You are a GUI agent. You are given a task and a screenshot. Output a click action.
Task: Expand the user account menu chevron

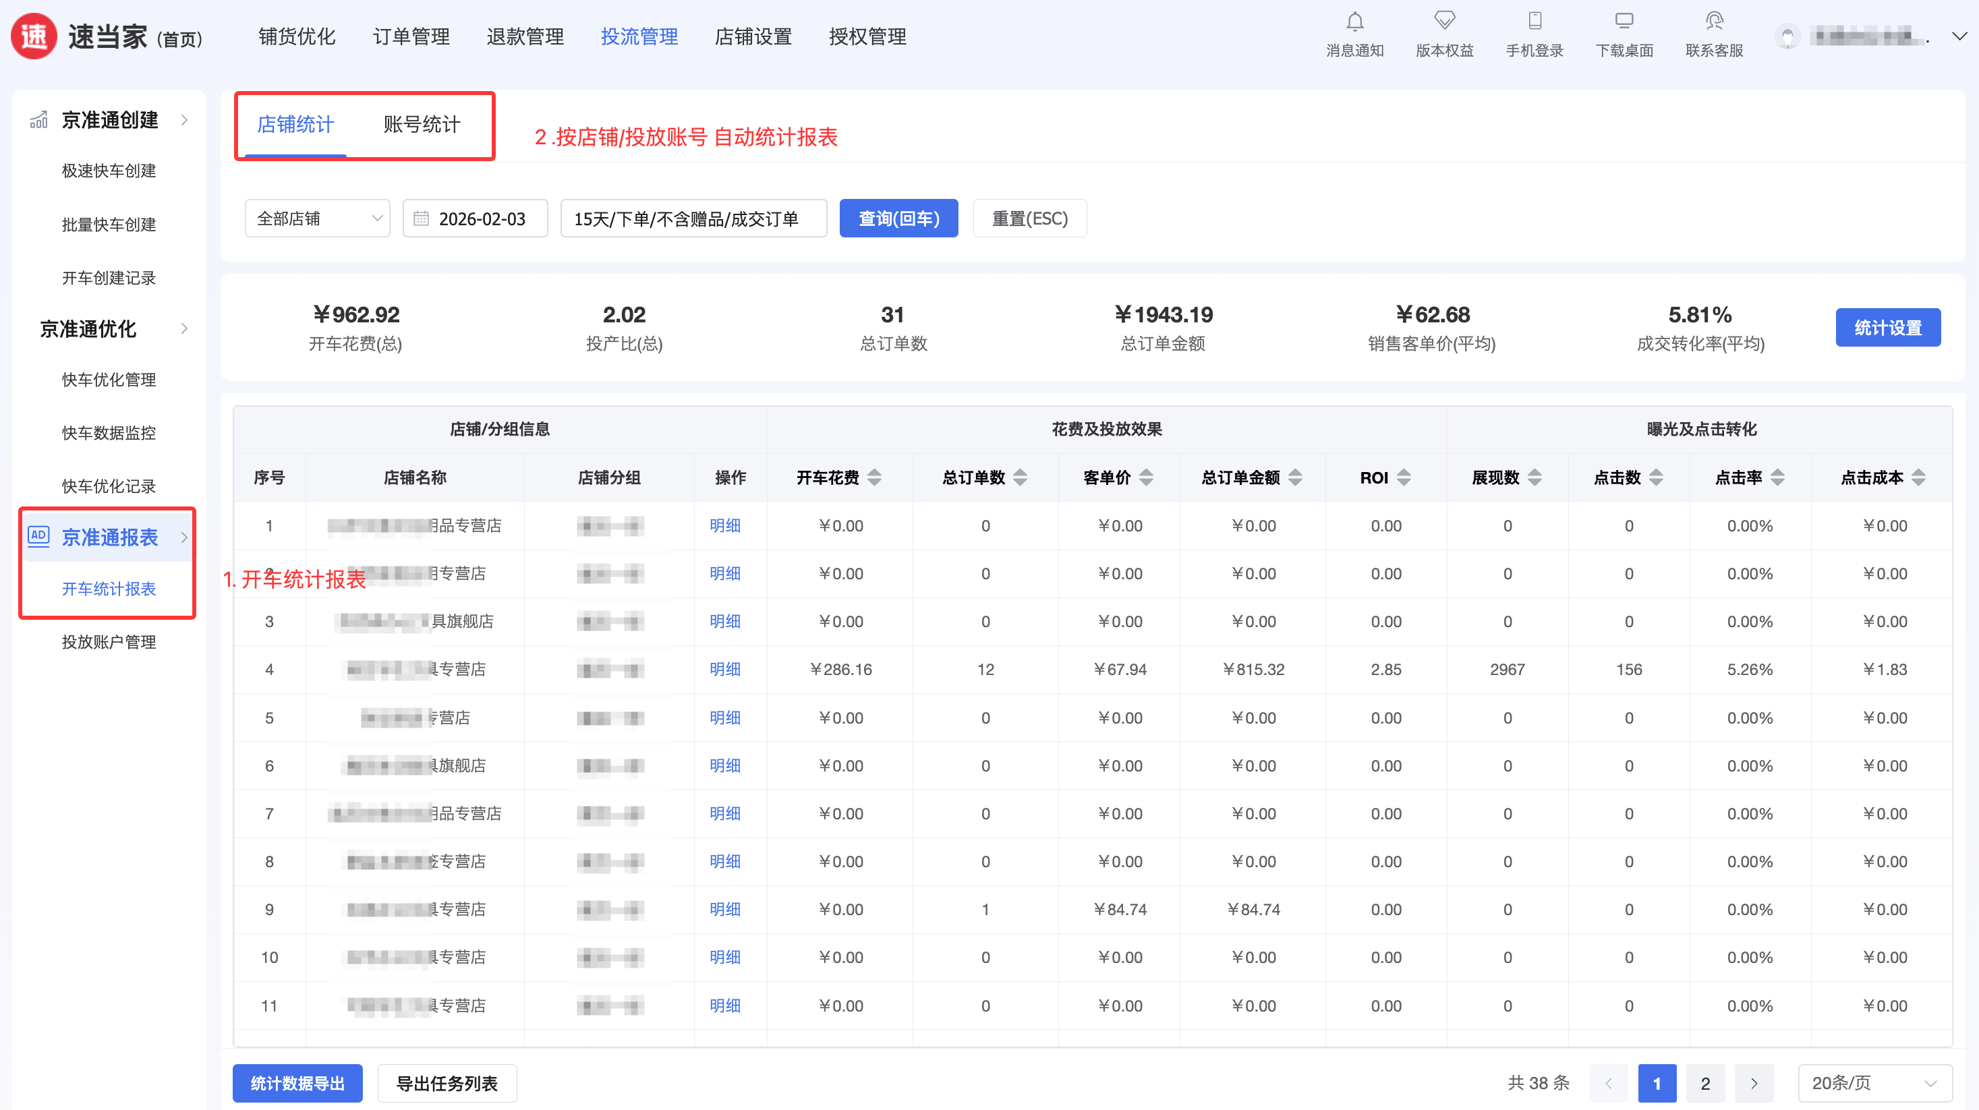[1959, 36]
